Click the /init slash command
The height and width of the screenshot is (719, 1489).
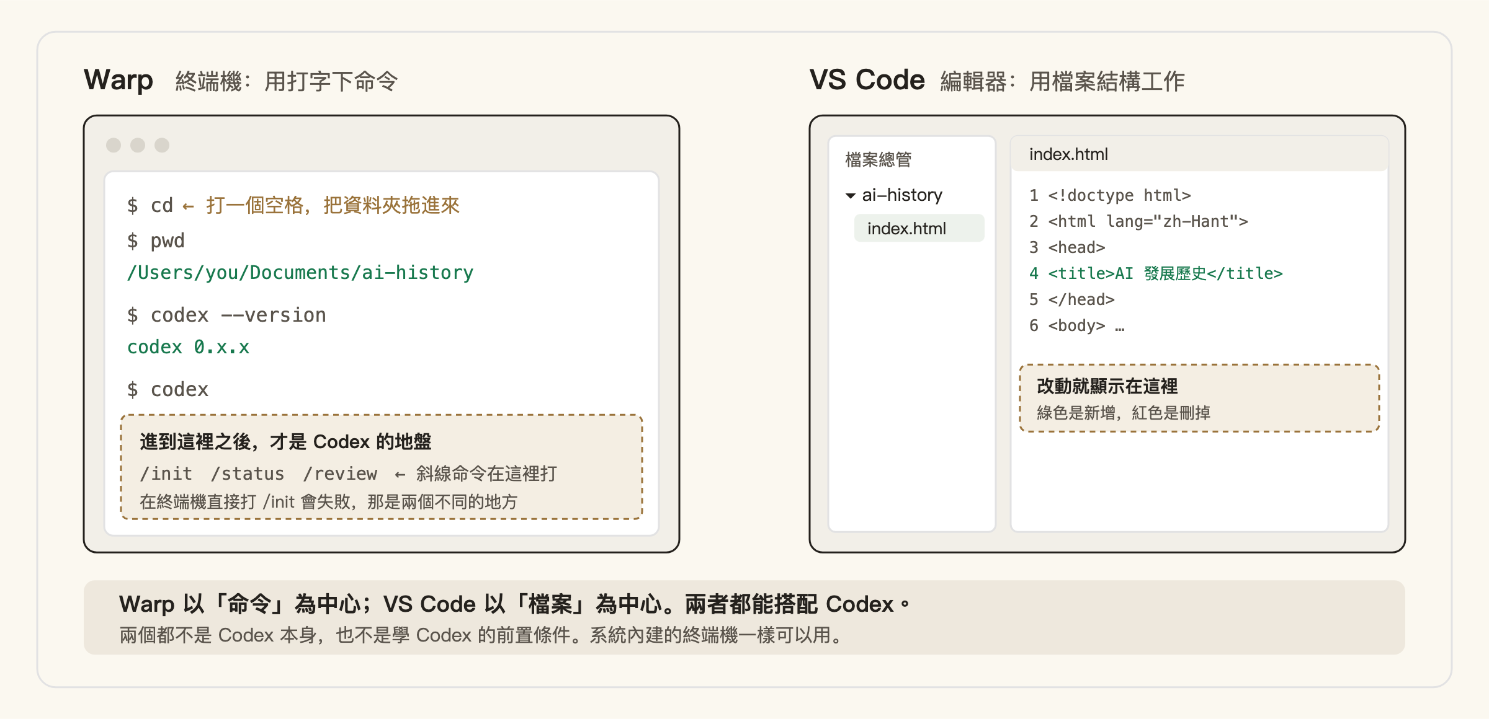166,474
